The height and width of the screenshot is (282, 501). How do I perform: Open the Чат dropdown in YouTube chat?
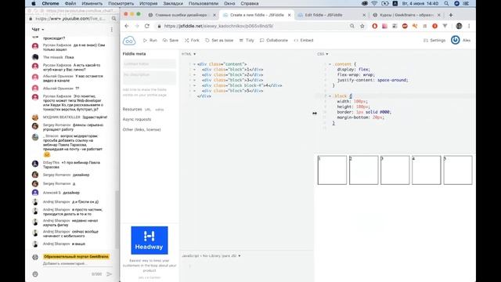click(38, 30)
